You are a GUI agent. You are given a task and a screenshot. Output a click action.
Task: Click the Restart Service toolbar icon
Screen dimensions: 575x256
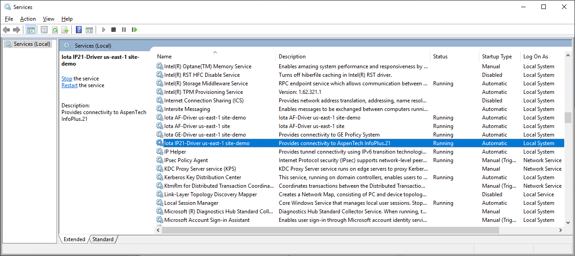134,30
